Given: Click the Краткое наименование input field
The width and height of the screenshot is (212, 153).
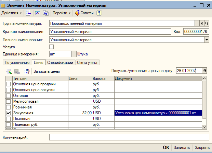Looking at the screenshot, I should (x=110, y=32).
